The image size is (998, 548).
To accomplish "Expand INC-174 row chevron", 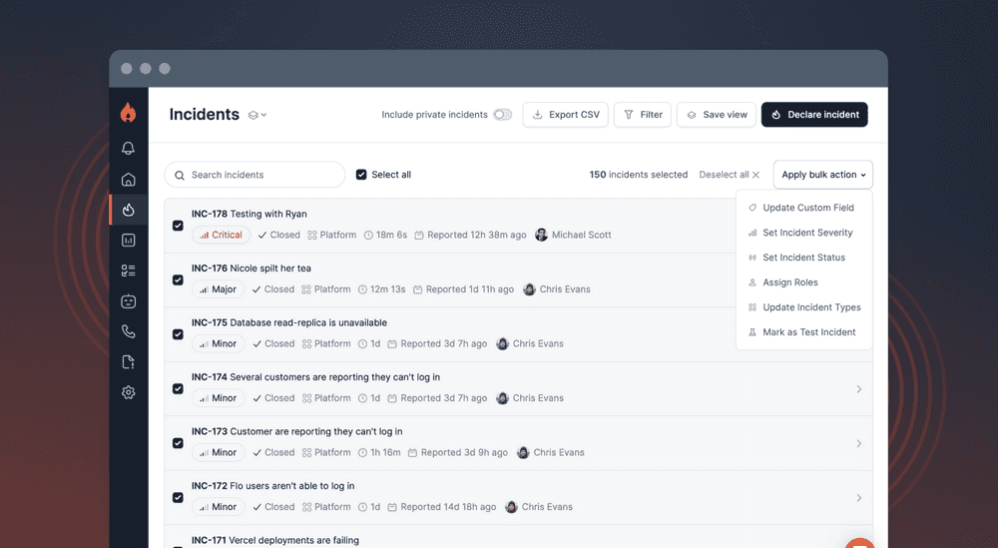I will tap(858, 389).
